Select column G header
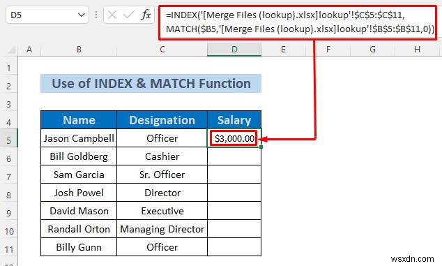The width and height of the screenshot is (442, 266). (x=373, y=50)
